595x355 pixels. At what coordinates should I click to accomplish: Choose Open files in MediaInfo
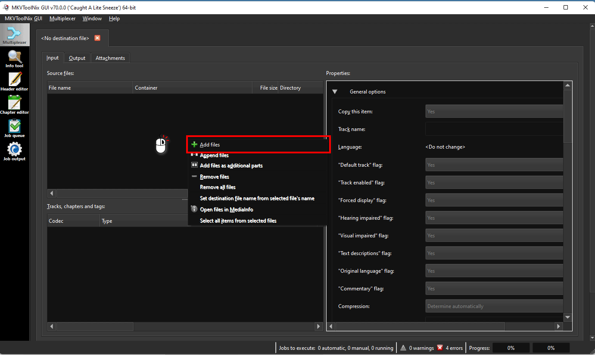click(x=257, y=209)
